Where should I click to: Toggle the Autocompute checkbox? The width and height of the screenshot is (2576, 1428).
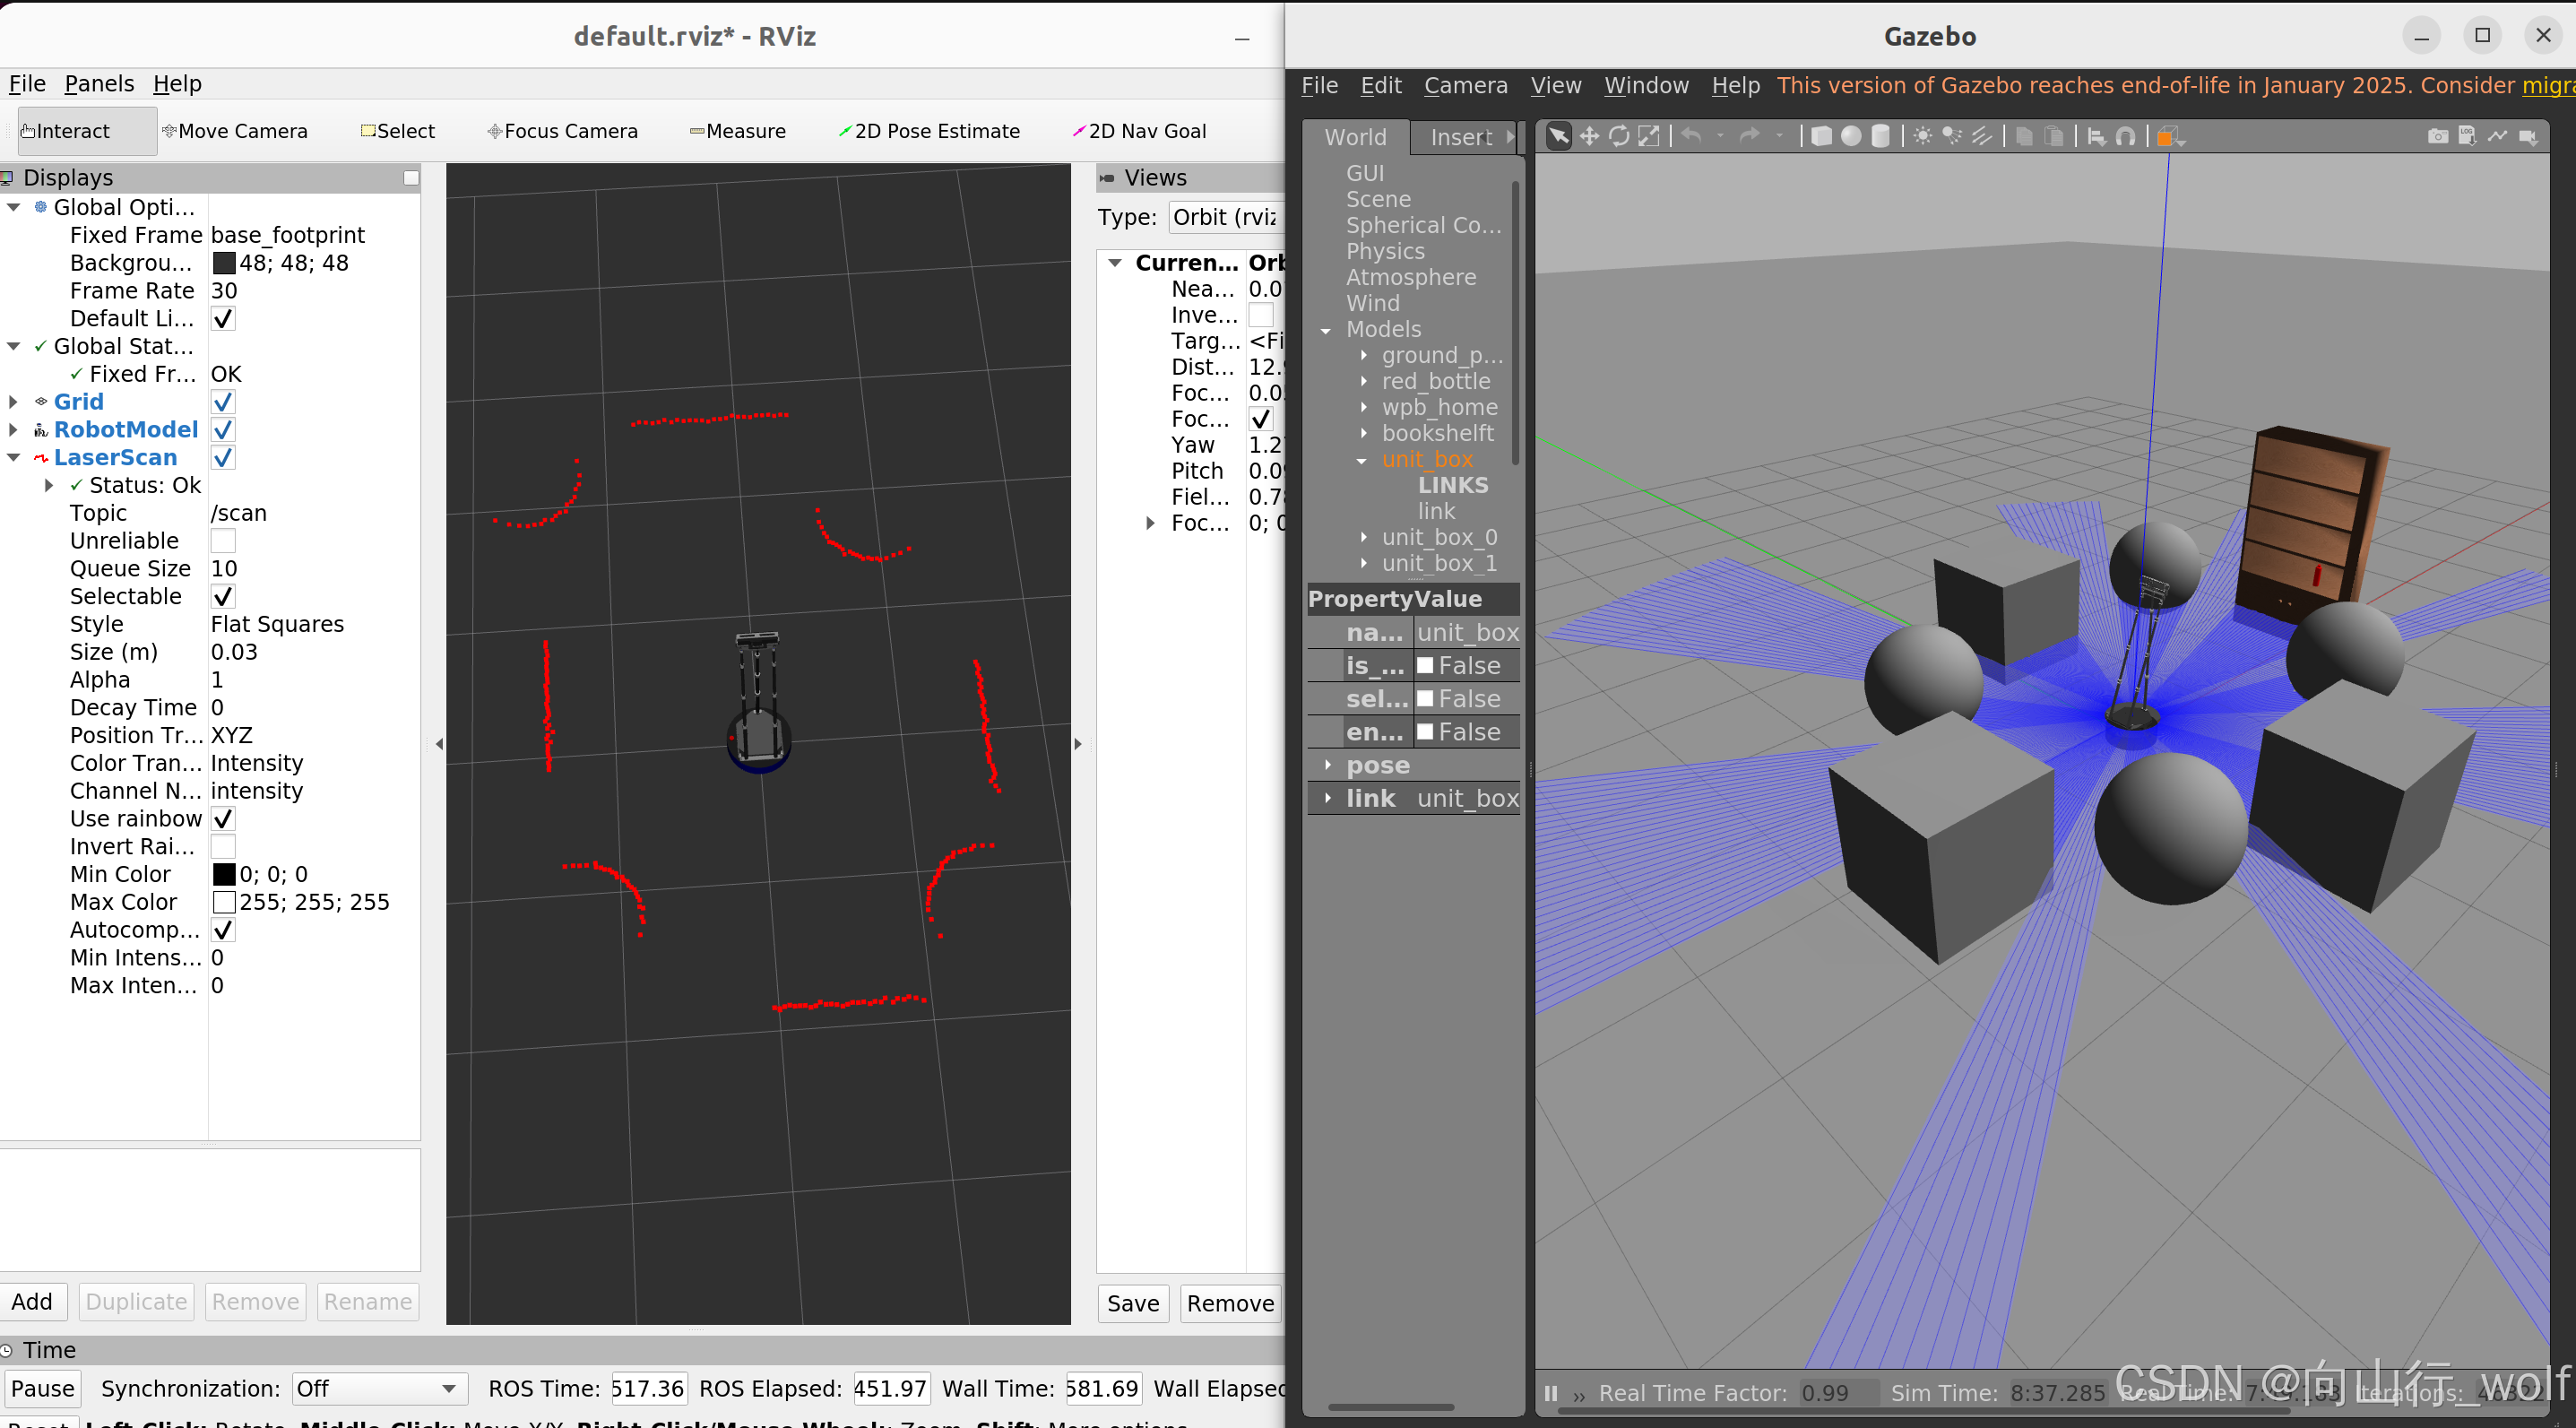pyautogui.click(x=223, y=930)
